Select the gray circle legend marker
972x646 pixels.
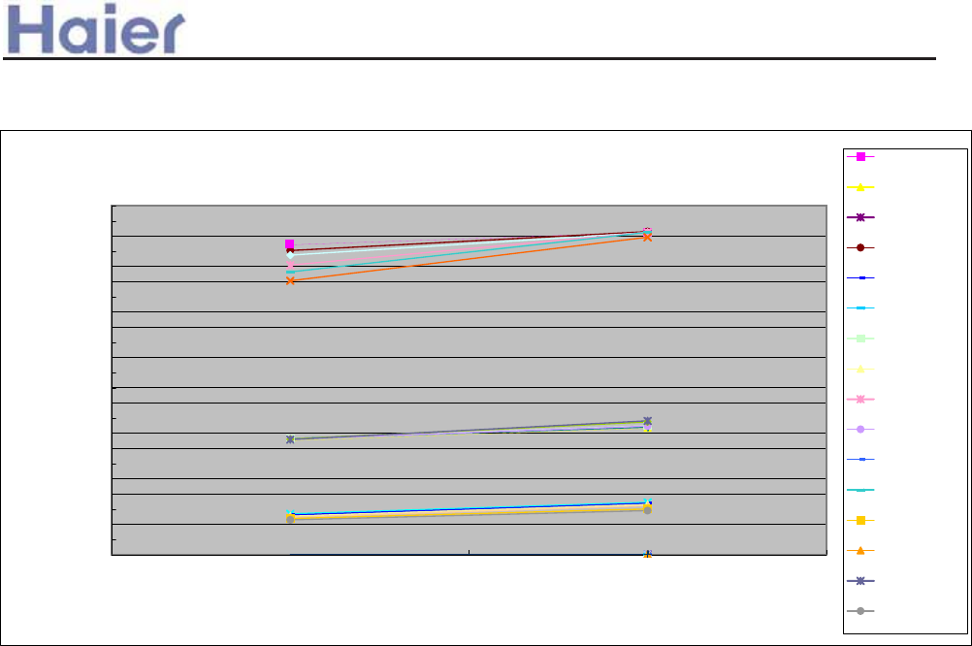[860, 611]
